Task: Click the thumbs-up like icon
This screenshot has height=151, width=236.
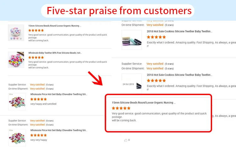Action: [126, 140]
